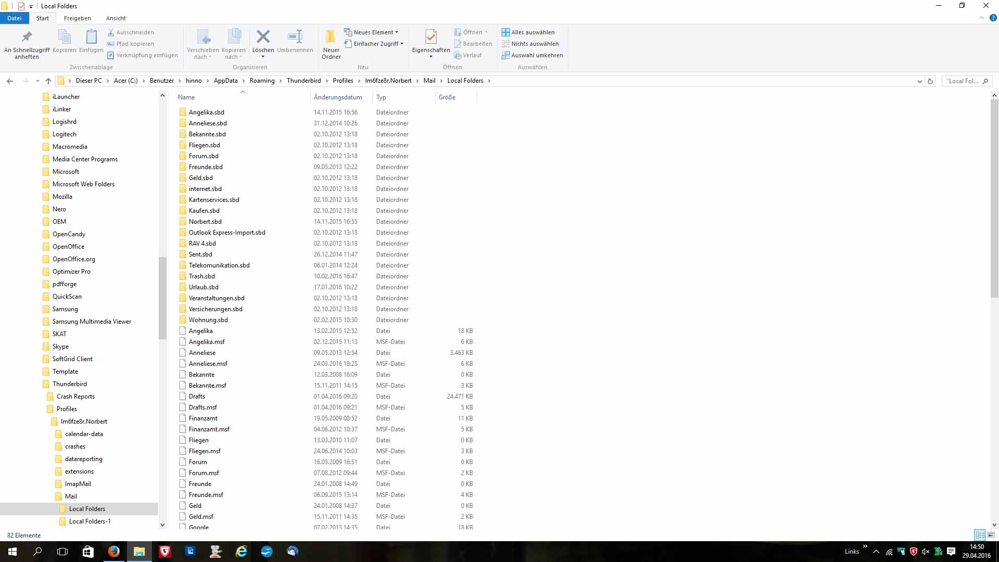
Task: Sort files by Änderungsdatum column header
Action: (x=338, y=97)
